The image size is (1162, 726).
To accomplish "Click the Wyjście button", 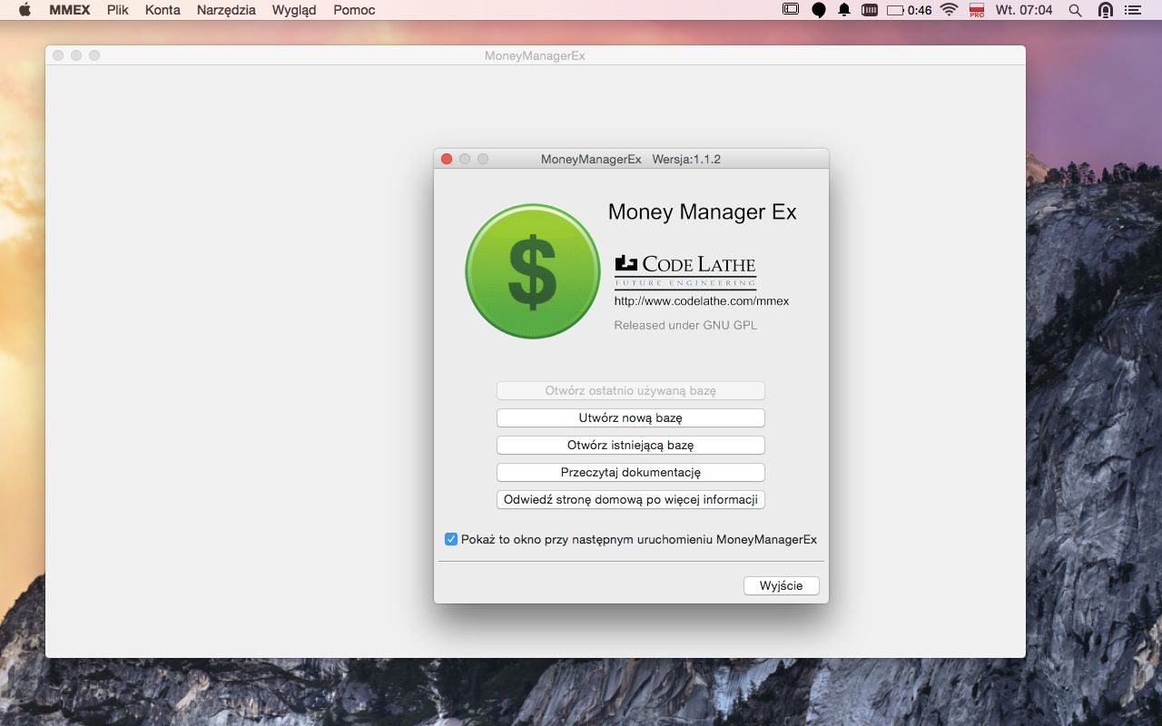I will [782, 586].
